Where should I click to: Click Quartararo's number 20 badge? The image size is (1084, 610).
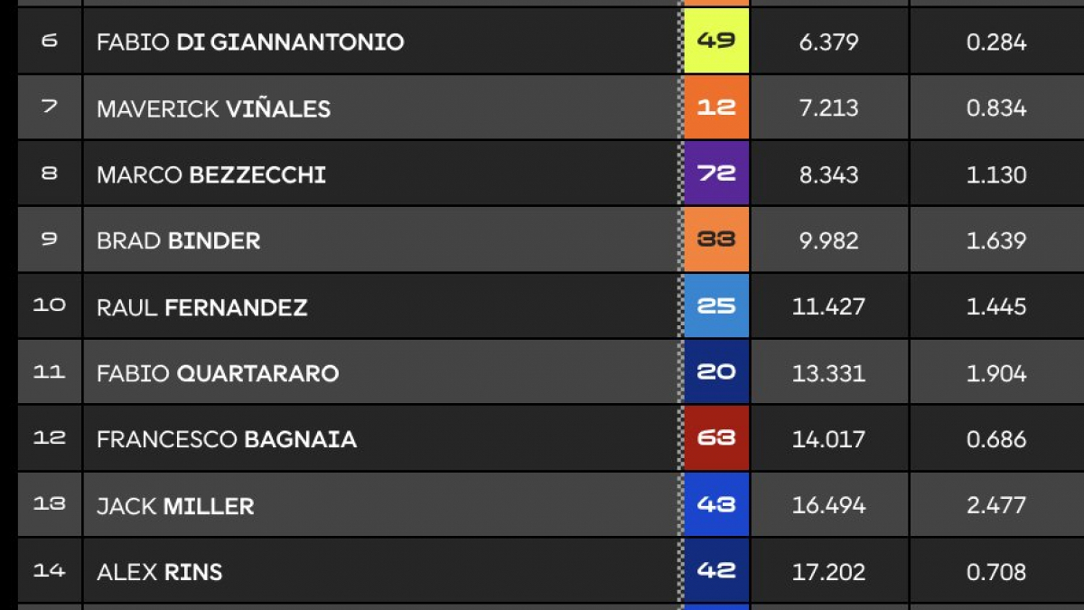pyautogui.click(x=716, y=372)
